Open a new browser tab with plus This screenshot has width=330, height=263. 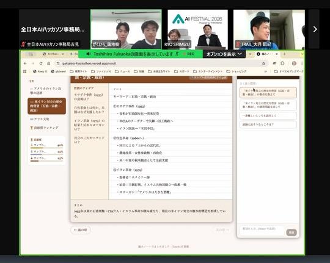tap(284, 54)
